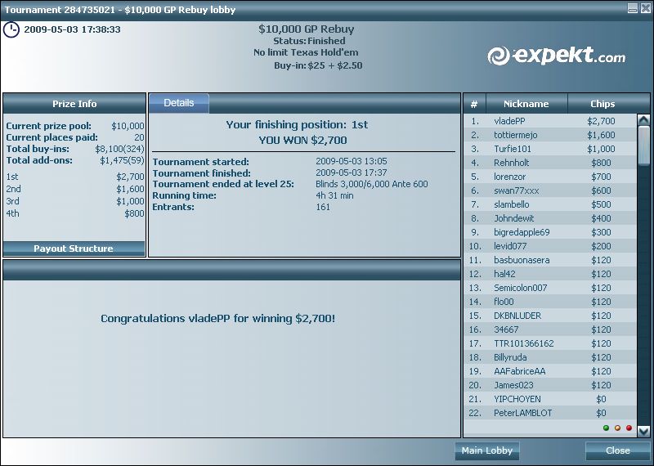Select player levid077 row
The width and height of the screenshot is (654, 466).
tap(550, 246)
